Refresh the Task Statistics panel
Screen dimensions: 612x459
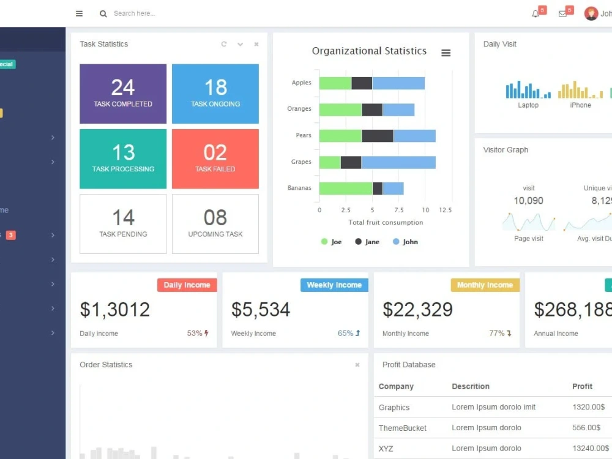pyautogui.click(x=223, y=44)
